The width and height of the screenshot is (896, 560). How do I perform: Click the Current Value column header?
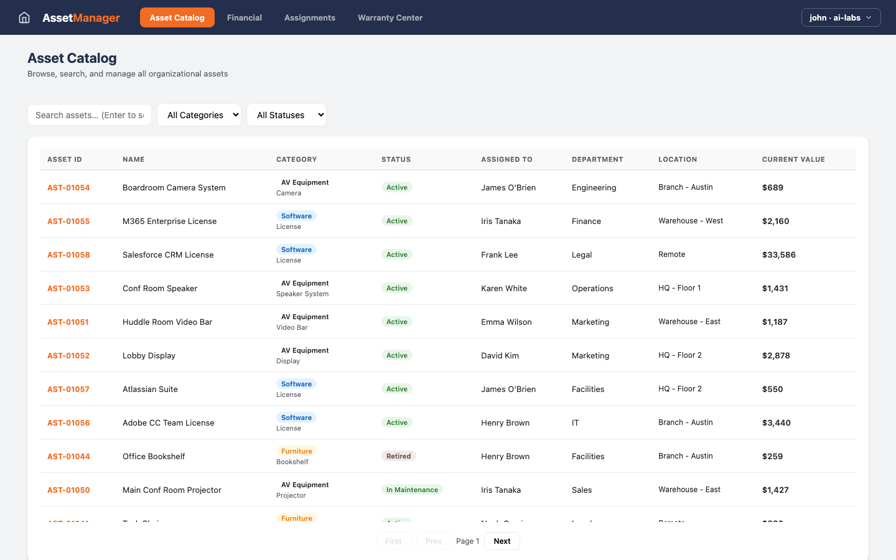tap(793, 159)
